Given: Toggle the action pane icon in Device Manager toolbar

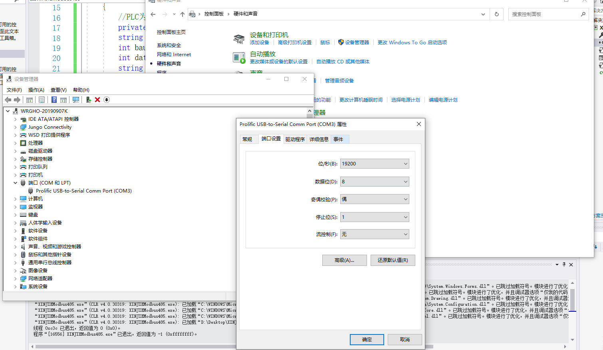Looking at the screenshot, I should coord(63,100).
